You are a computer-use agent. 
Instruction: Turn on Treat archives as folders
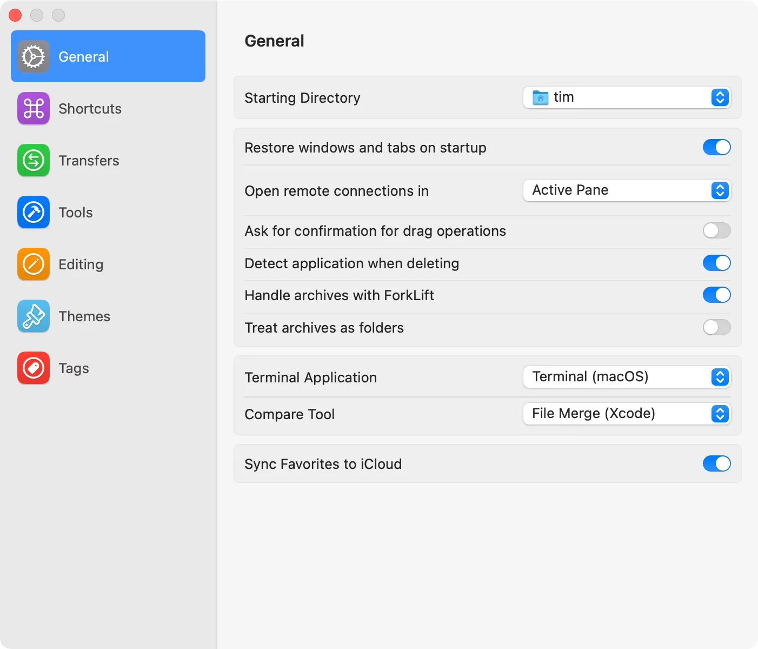pos(716,328)
